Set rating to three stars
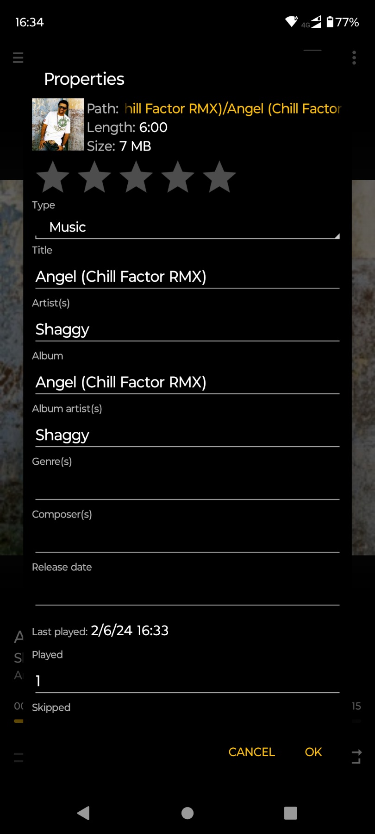 click(x=136, y=177)
